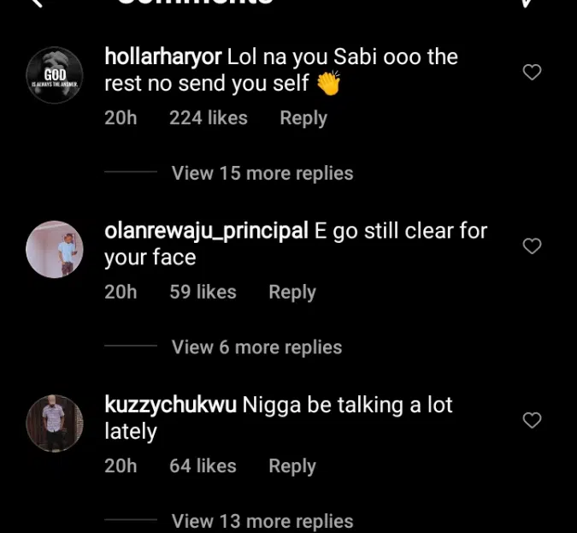Open kuzzychukwu's profile avatar
This screenshot has height=533, width=577.
(x=55, y=423)
